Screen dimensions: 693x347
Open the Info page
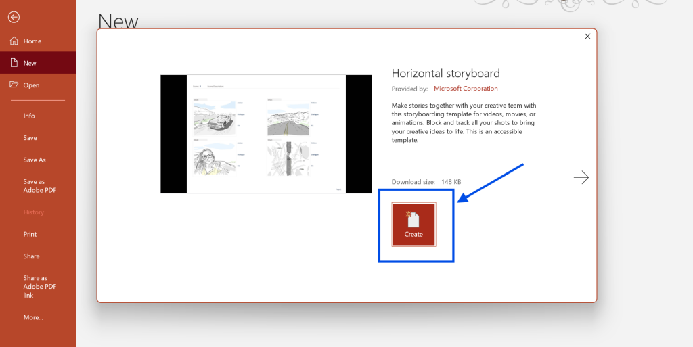pyautogui.click(x=29, y=116)
